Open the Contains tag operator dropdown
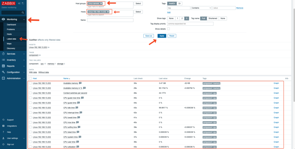 click(x=201, y=8)
